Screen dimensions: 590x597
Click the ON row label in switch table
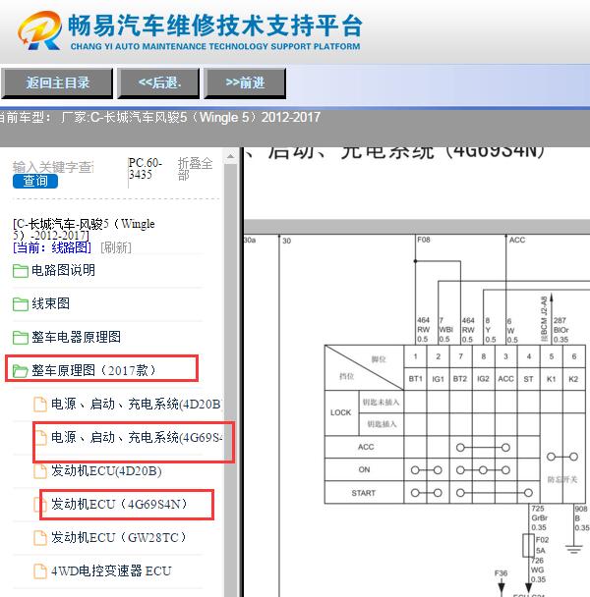[x=364, y=469]
